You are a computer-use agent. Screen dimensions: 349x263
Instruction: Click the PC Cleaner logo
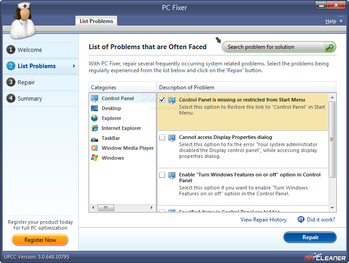pos(325,257)
